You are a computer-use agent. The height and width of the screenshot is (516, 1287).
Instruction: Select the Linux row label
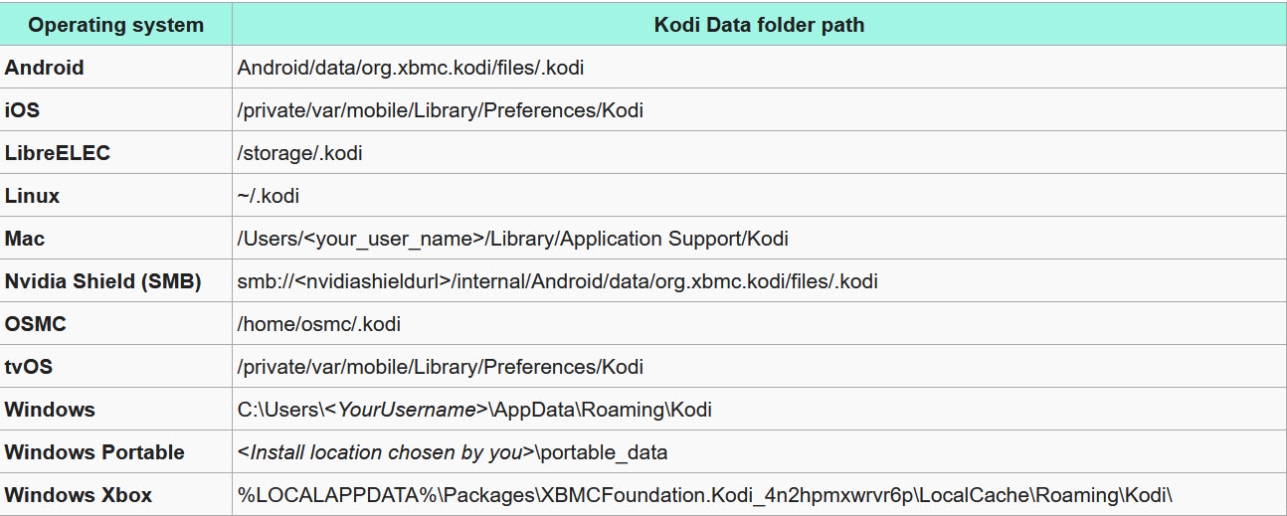pos(33,196)
